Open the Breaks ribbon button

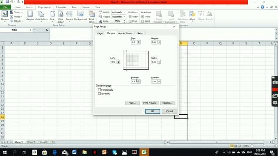click(69, 16)
